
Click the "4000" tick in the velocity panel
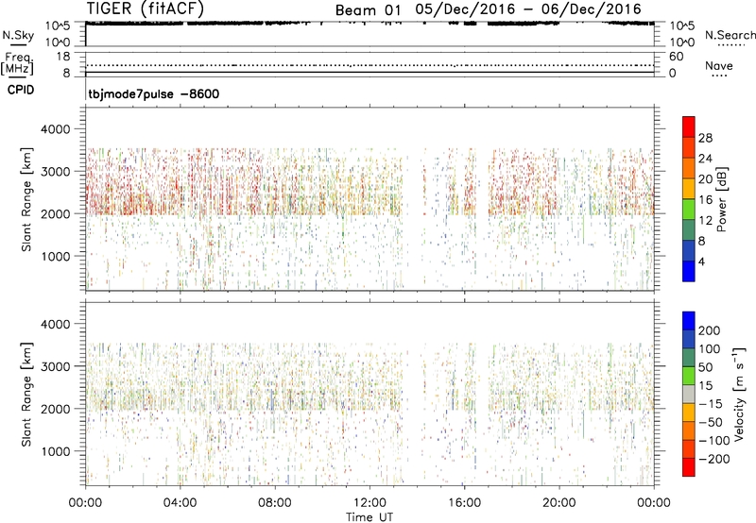pyautogui.click(x=56, y=324)
